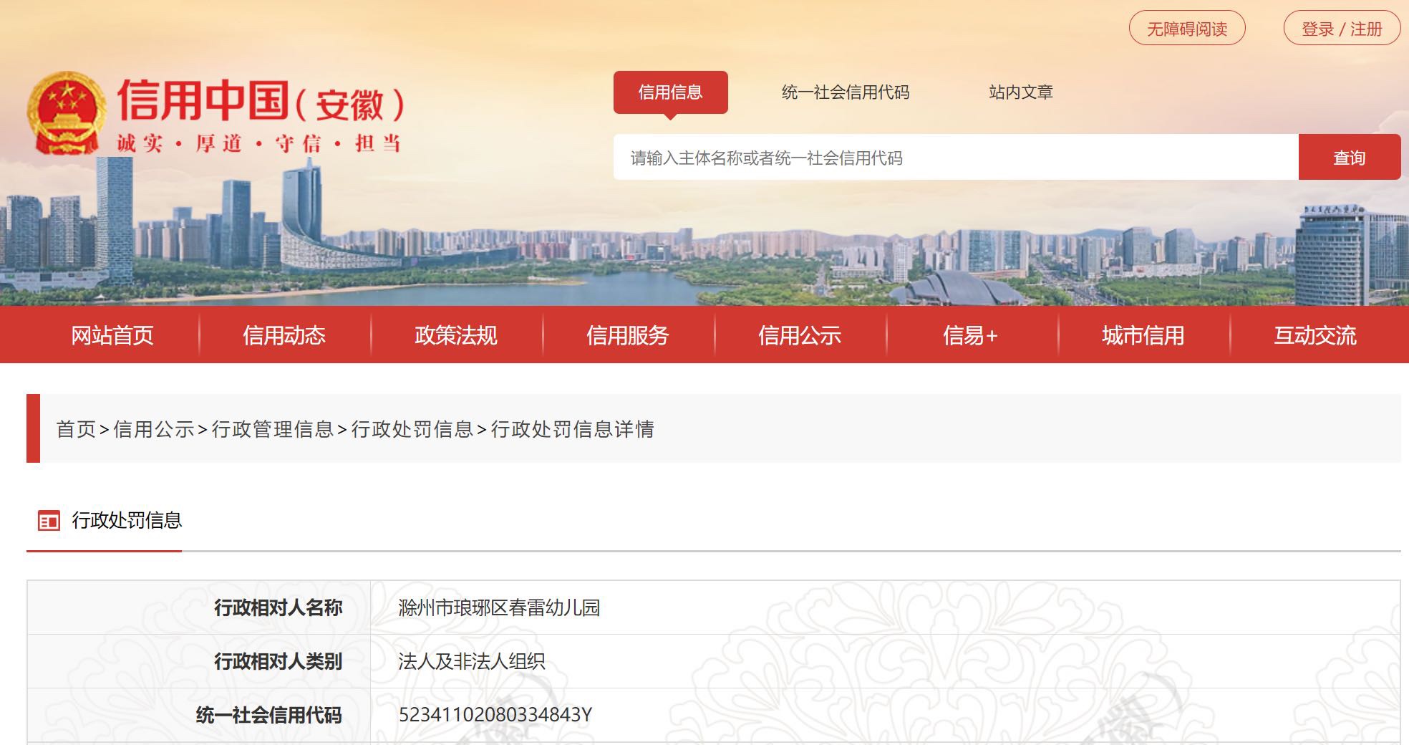Click 行政处罚信息详情 breadcrumb text
Viewport: 1409px width, 745px height.
(x=572, y=429)
